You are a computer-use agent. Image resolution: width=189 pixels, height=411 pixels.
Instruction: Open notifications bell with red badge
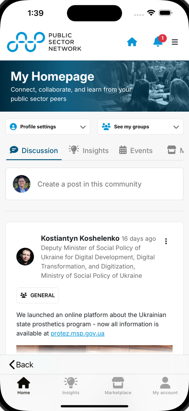(x=159, y=41)
